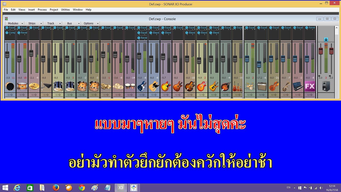Viewport: 341px width, 192px height.
Task: Open the Window menu
Action: coord(78,10)
